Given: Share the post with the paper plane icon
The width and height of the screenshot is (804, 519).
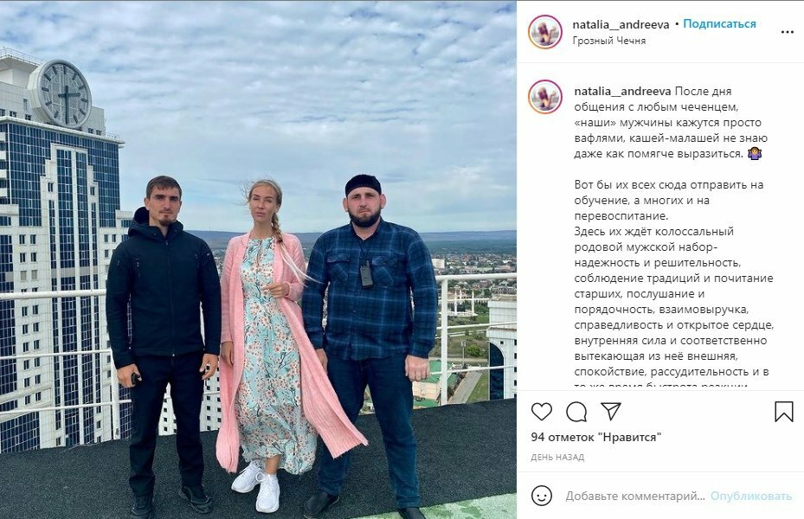Looking at the screenshot, I should 611,411.
